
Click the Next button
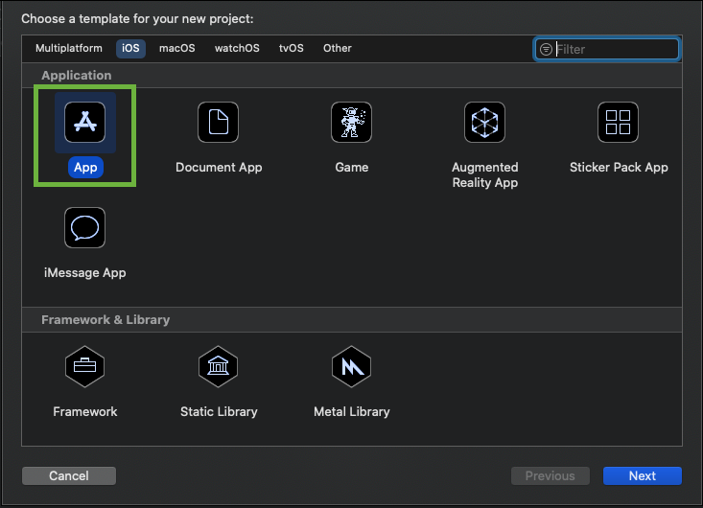(642, 475)
